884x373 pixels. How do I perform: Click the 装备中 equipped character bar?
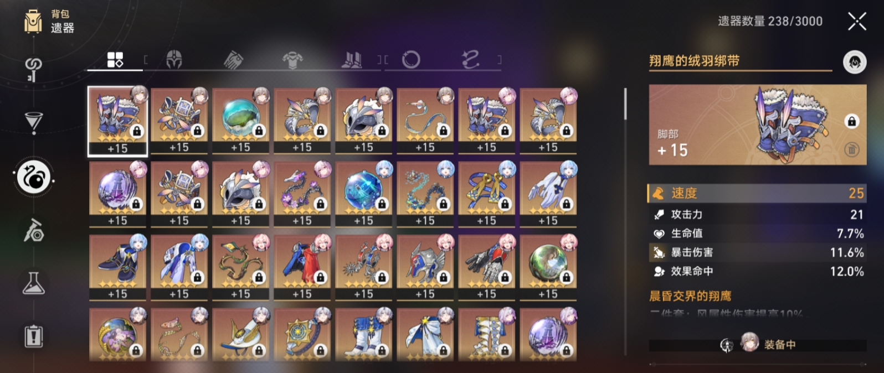click(x=758, y=345)
